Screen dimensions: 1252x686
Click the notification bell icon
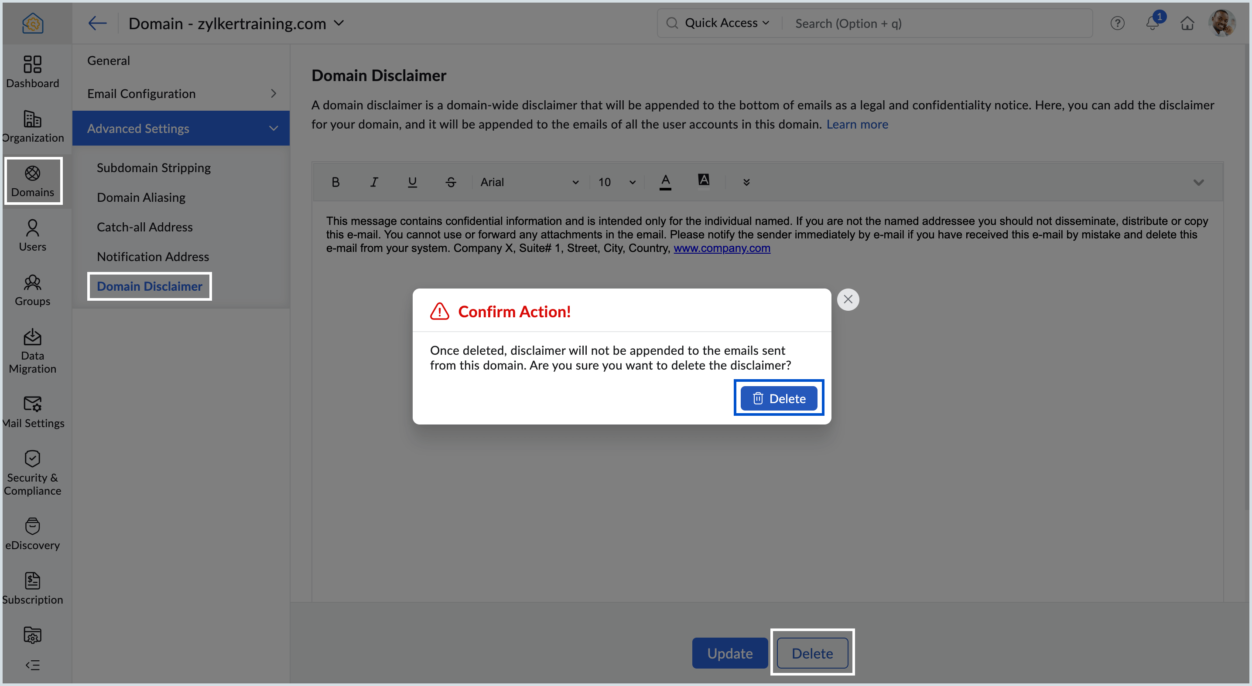pos(1152,23)
